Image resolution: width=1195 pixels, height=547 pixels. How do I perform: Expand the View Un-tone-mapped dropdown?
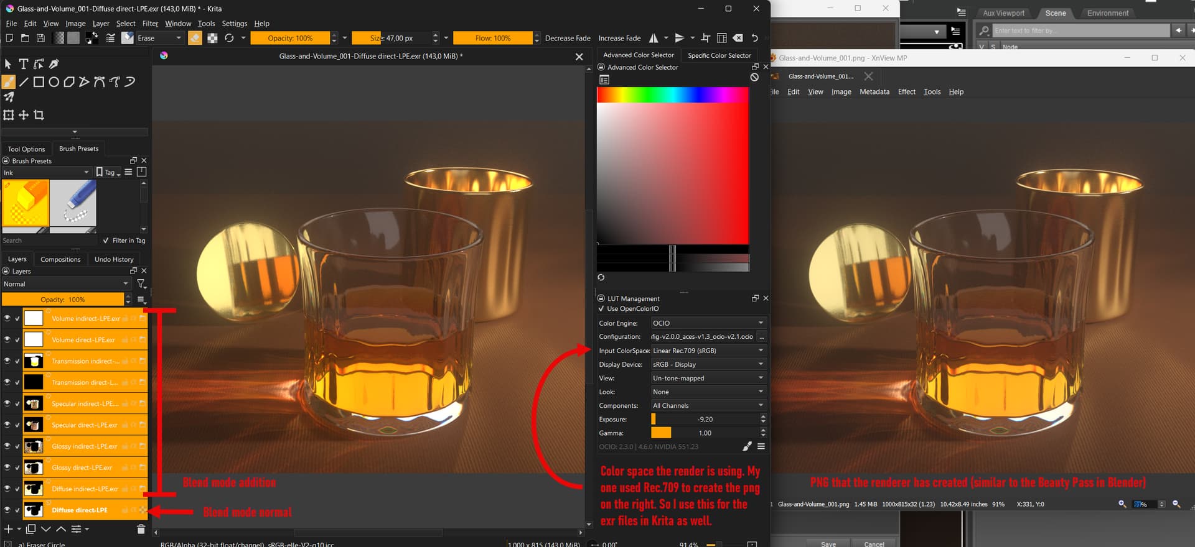point(708,378)
